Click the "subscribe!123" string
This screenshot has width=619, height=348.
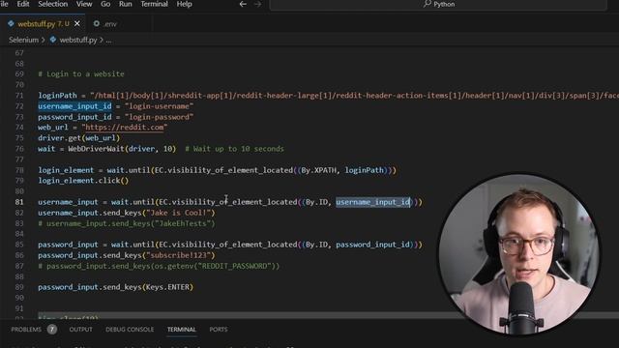178,255
